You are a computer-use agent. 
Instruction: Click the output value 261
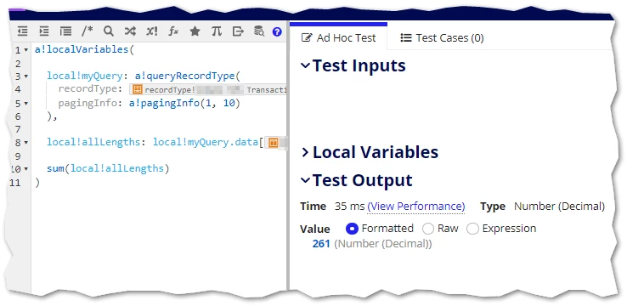(321, 244)
